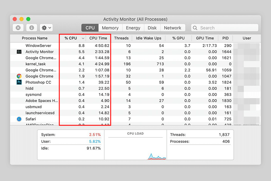Sort by PID column header
The width and height of the screenshot is (271, 181).
coord(225,38)
